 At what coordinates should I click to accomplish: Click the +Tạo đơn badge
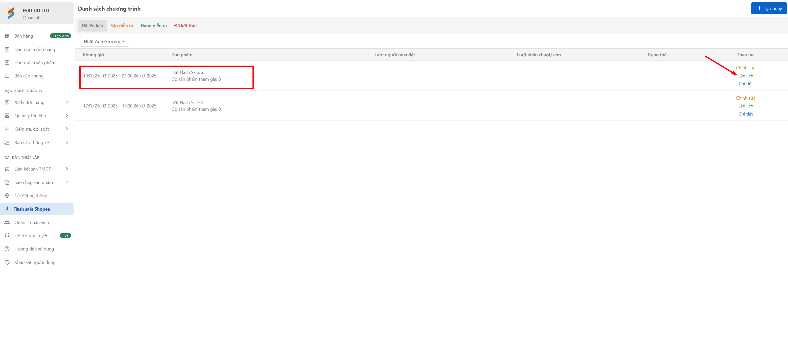pyautogui.click(x=61, y=36)
